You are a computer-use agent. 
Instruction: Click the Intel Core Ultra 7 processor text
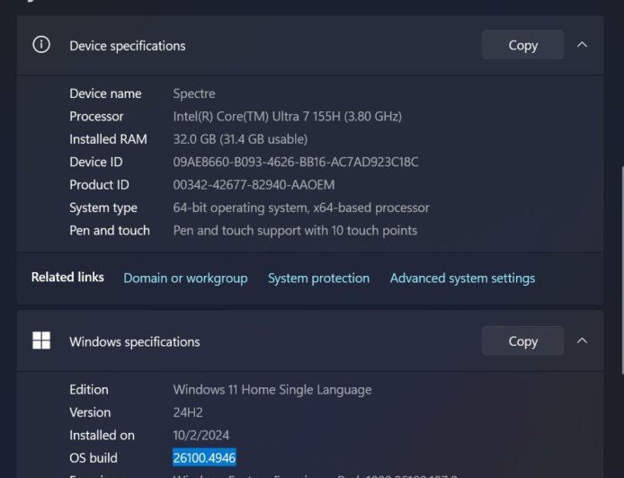coord(287,116)
